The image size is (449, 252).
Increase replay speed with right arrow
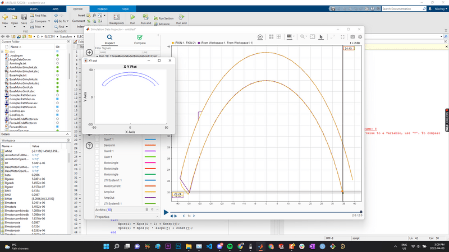[x=194, y=216]
